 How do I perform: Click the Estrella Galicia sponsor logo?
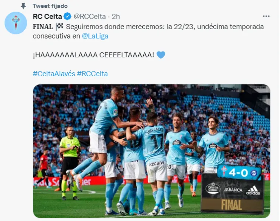click(213, 188)
